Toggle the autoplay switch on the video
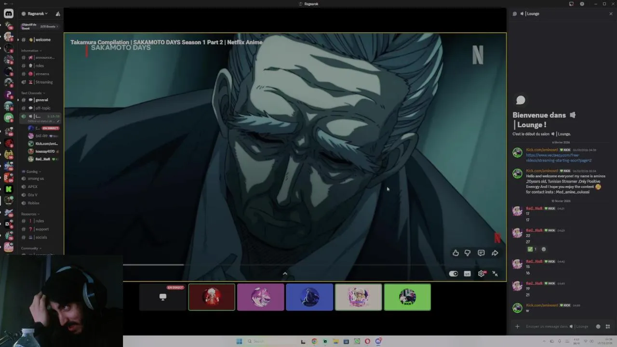The height and width of the screenshot is (347, 617). (454, 274)
